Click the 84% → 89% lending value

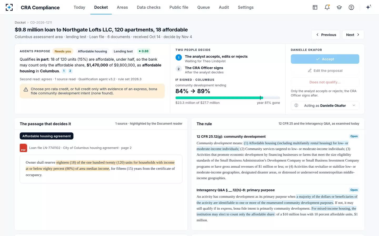point(193,91)
